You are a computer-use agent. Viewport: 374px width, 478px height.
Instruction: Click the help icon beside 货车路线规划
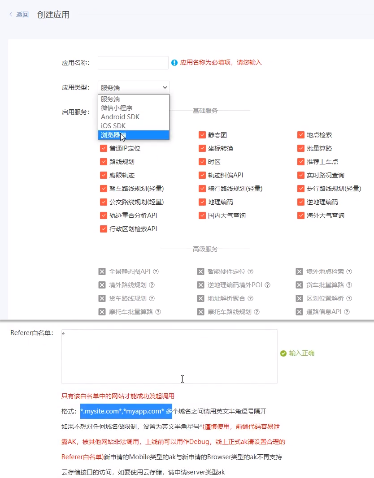(152, 298)
